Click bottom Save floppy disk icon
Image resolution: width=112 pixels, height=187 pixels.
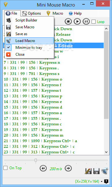point(96,171)
